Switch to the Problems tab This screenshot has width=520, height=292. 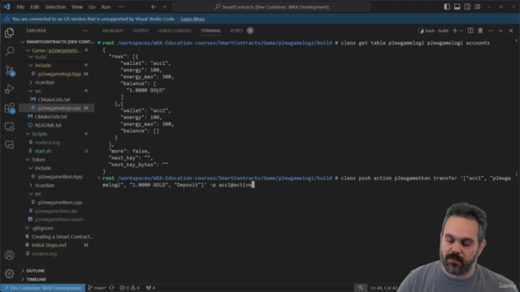click(x=113, y=31)
